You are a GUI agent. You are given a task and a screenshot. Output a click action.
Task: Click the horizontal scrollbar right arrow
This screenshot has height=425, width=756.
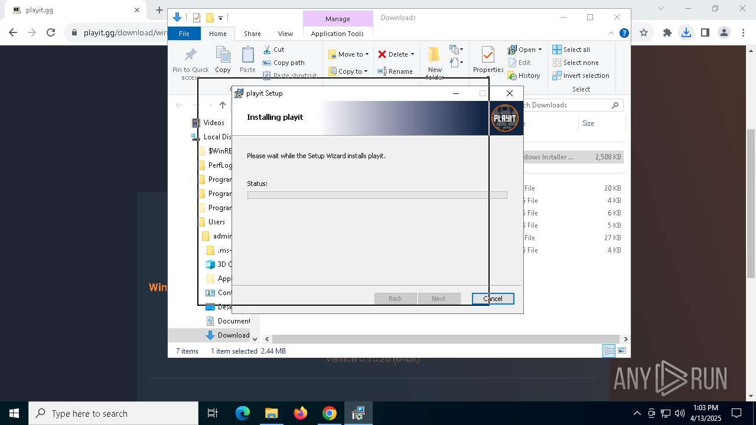625,339
